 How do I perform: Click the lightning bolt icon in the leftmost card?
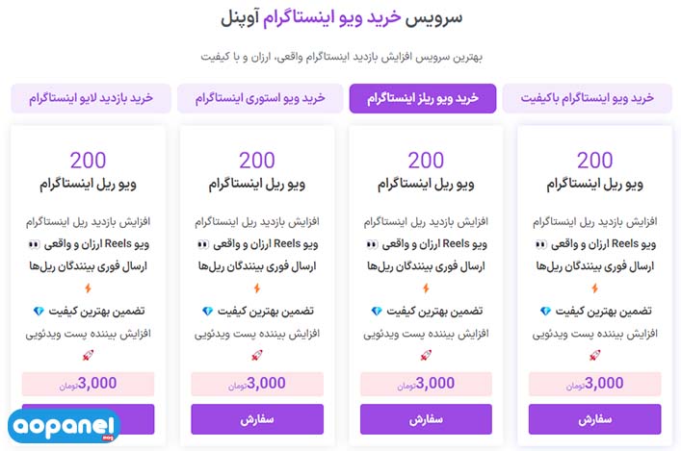pos(89,288)
